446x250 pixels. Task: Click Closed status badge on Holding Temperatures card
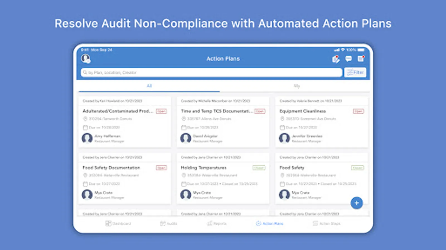259,168
